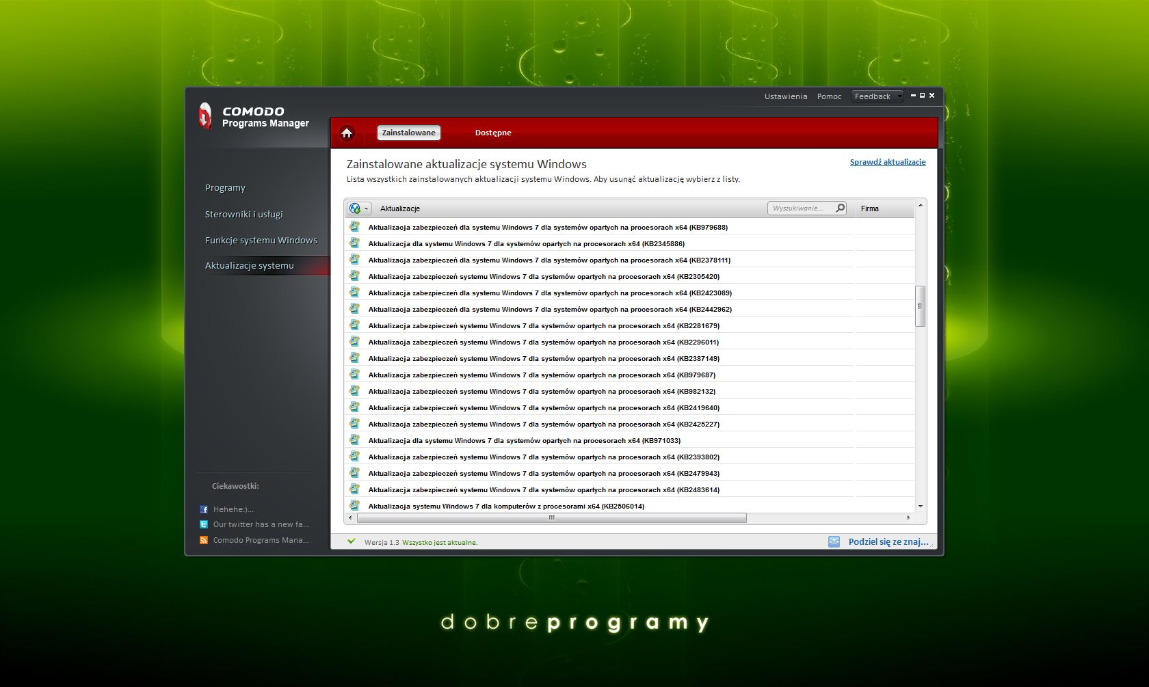Open Ustawienia settings

click(786, 96)
